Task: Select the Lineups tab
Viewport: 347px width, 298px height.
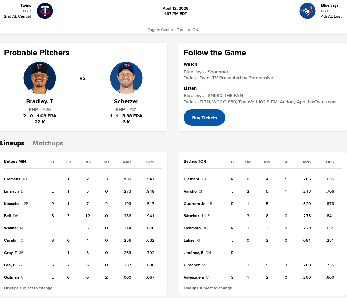Action: click(12, 143)
